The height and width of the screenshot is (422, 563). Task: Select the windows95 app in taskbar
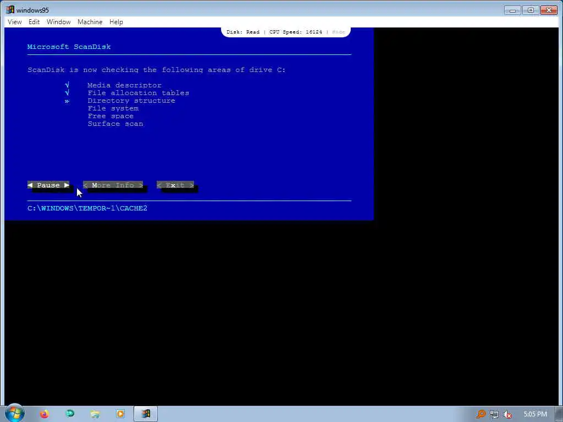coord(145,414)
